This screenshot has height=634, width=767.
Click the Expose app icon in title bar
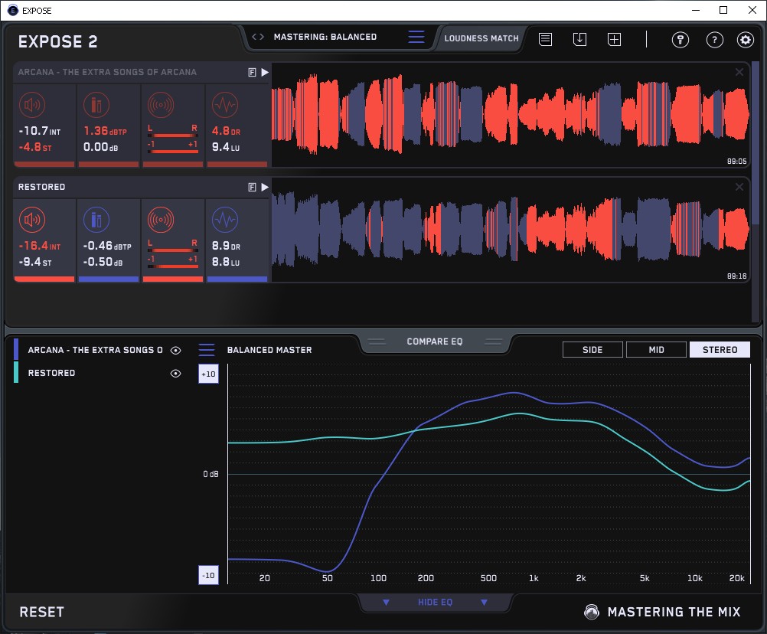tap(12, 10)
